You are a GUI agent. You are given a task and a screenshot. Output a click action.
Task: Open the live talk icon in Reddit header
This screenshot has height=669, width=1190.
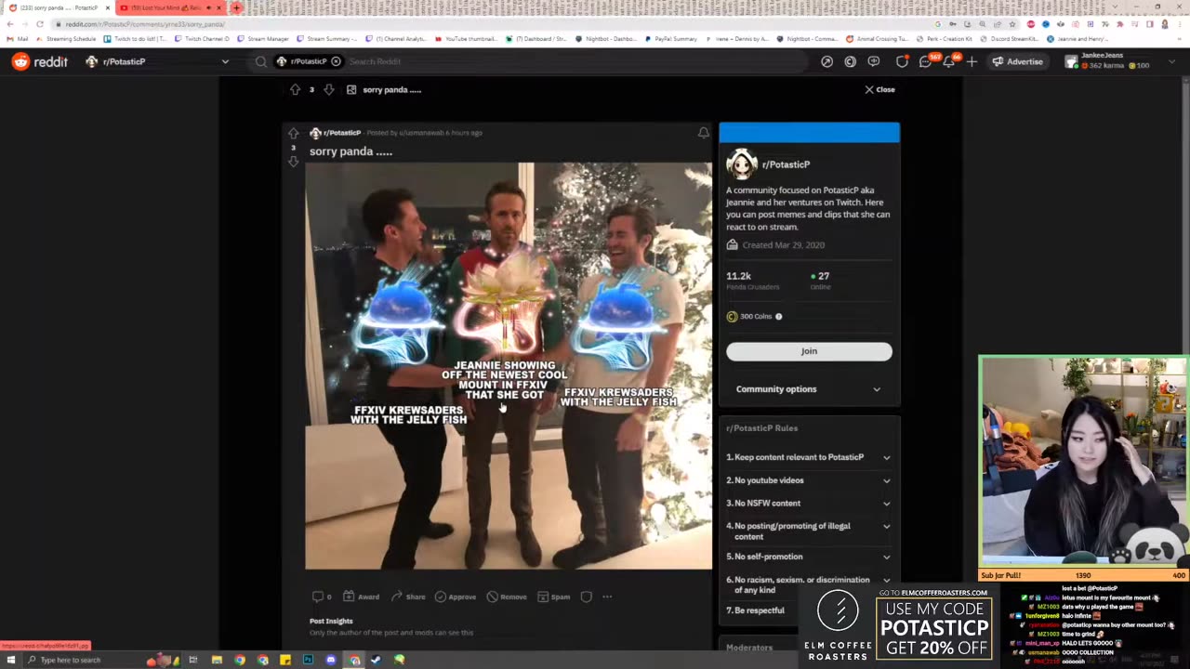874,61
